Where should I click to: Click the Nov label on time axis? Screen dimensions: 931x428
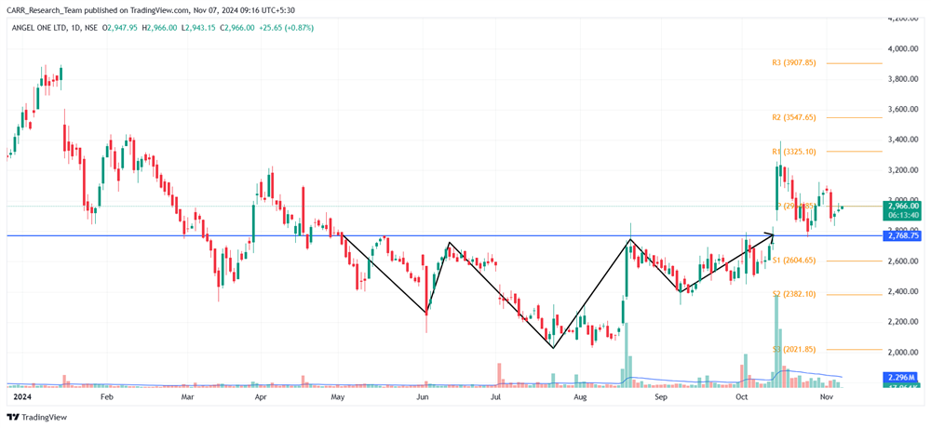click(x=827, y=395)
